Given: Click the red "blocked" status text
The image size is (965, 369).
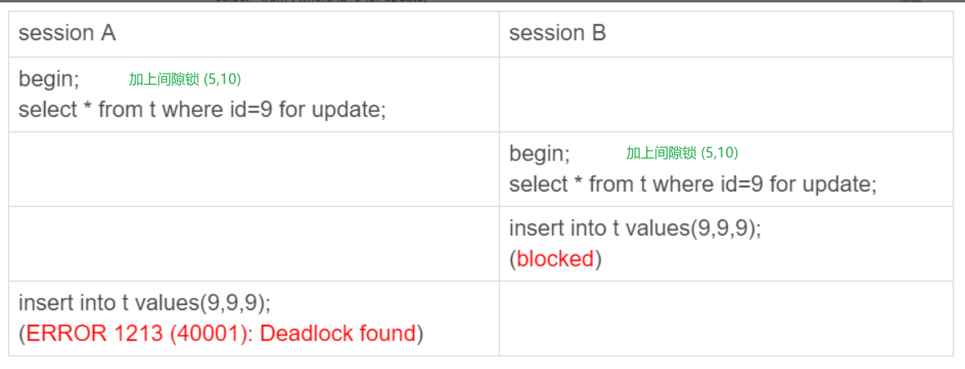Looking at the screenshot, I should pyautogui.click(x=555, y=259).
